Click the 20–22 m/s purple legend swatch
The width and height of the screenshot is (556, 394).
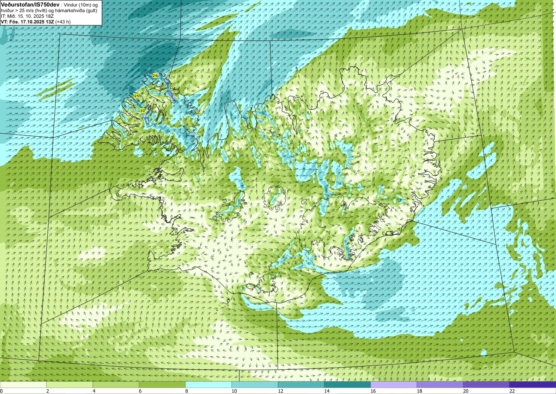point(486,384)
